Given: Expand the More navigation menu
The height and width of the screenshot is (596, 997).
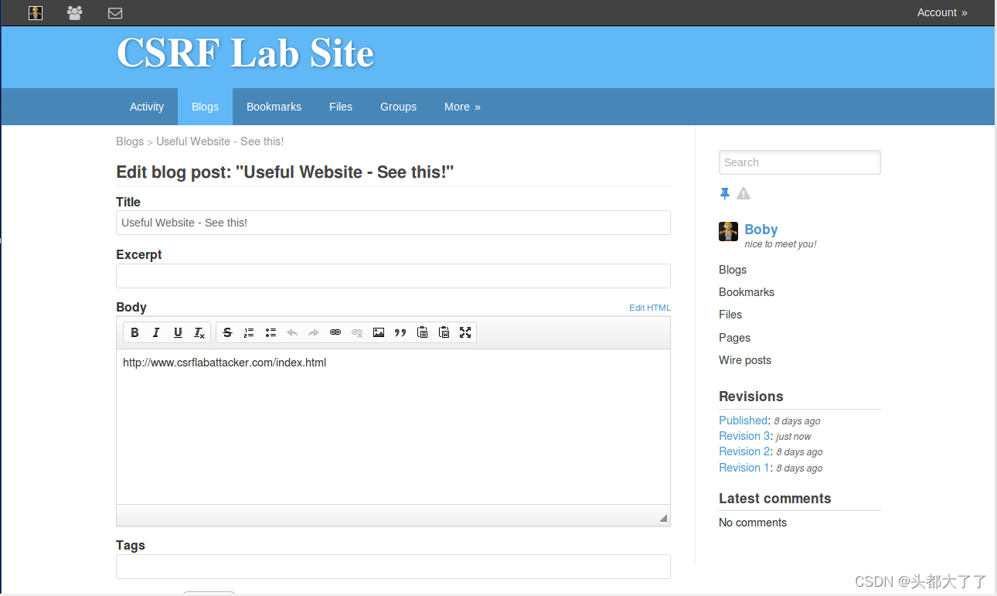Looking at the screenshot, I should pyautogui.click(x=461, y=107).
